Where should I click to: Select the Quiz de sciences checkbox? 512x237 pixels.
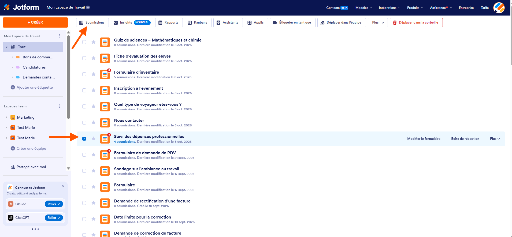[x=84, y=42]
